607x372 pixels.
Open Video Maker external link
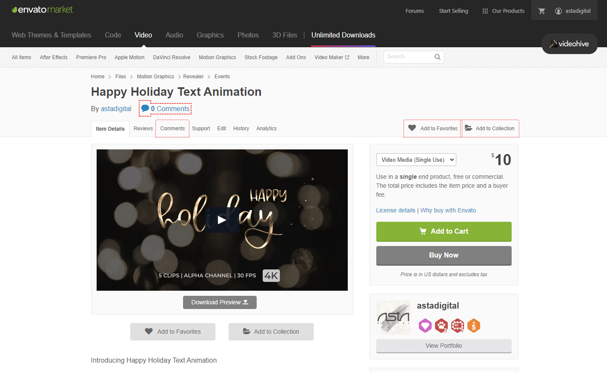pos(332,57)
